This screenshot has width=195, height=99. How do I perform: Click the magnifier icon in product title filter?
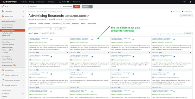coord(51,29)
